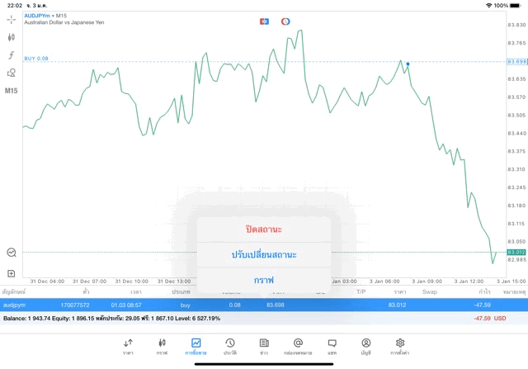Open the แชท chat tab

click(x=332, y=346)
